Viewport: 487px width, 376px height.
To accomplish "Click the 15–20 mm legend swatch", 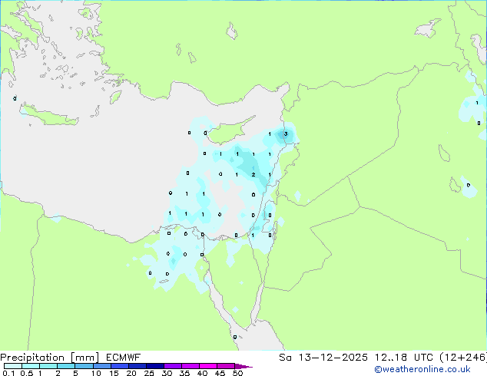I will click(120, 366).
